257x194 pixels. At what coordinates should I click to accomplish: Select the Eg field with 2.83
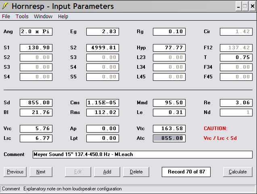click(102, 32)
